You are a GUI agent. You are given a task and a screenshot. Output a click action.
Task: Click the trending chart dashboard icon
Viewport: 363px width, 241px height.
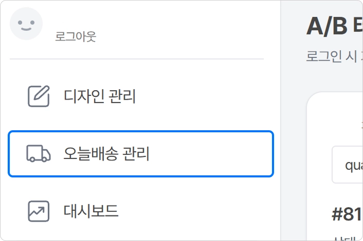[39, 211]
